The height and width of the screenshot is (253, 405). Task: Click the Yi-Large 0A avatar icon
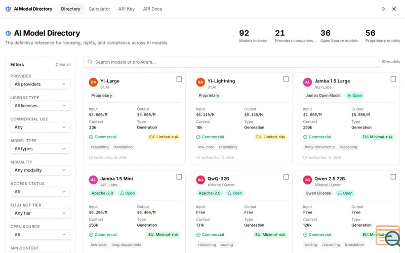(93, 82)
